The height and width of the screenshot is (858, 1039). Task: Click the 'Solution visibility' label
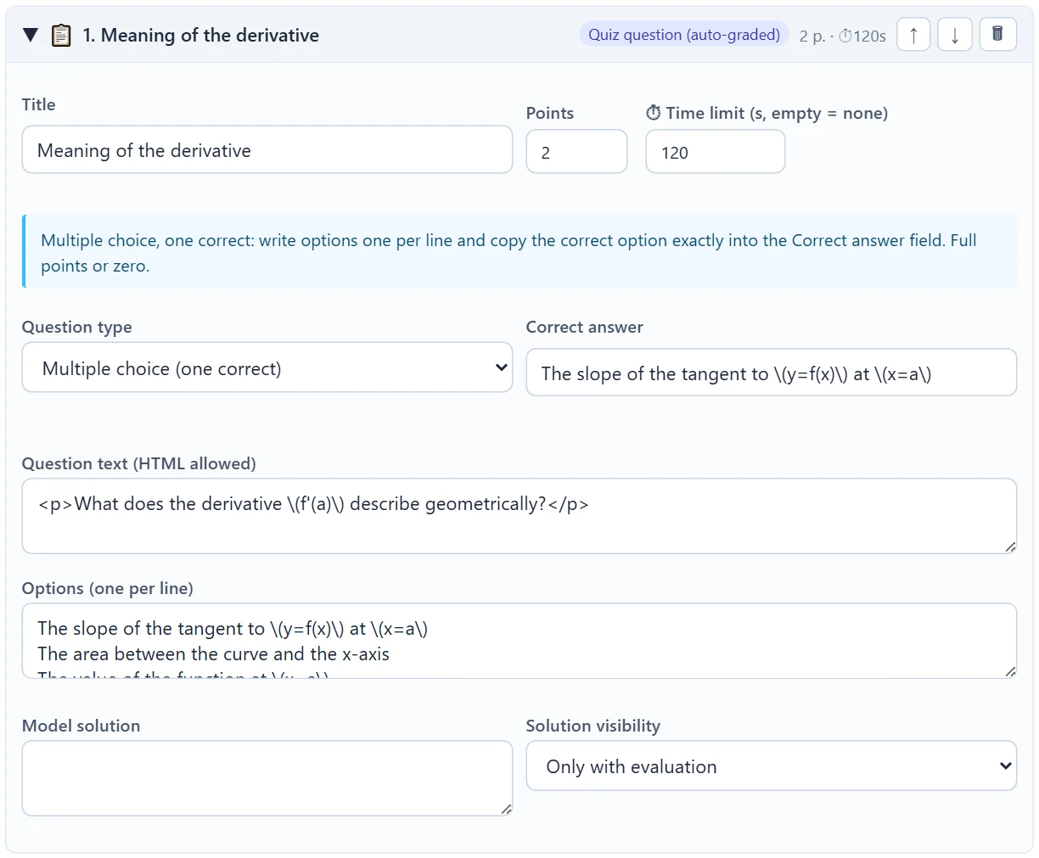coord(593,726)
